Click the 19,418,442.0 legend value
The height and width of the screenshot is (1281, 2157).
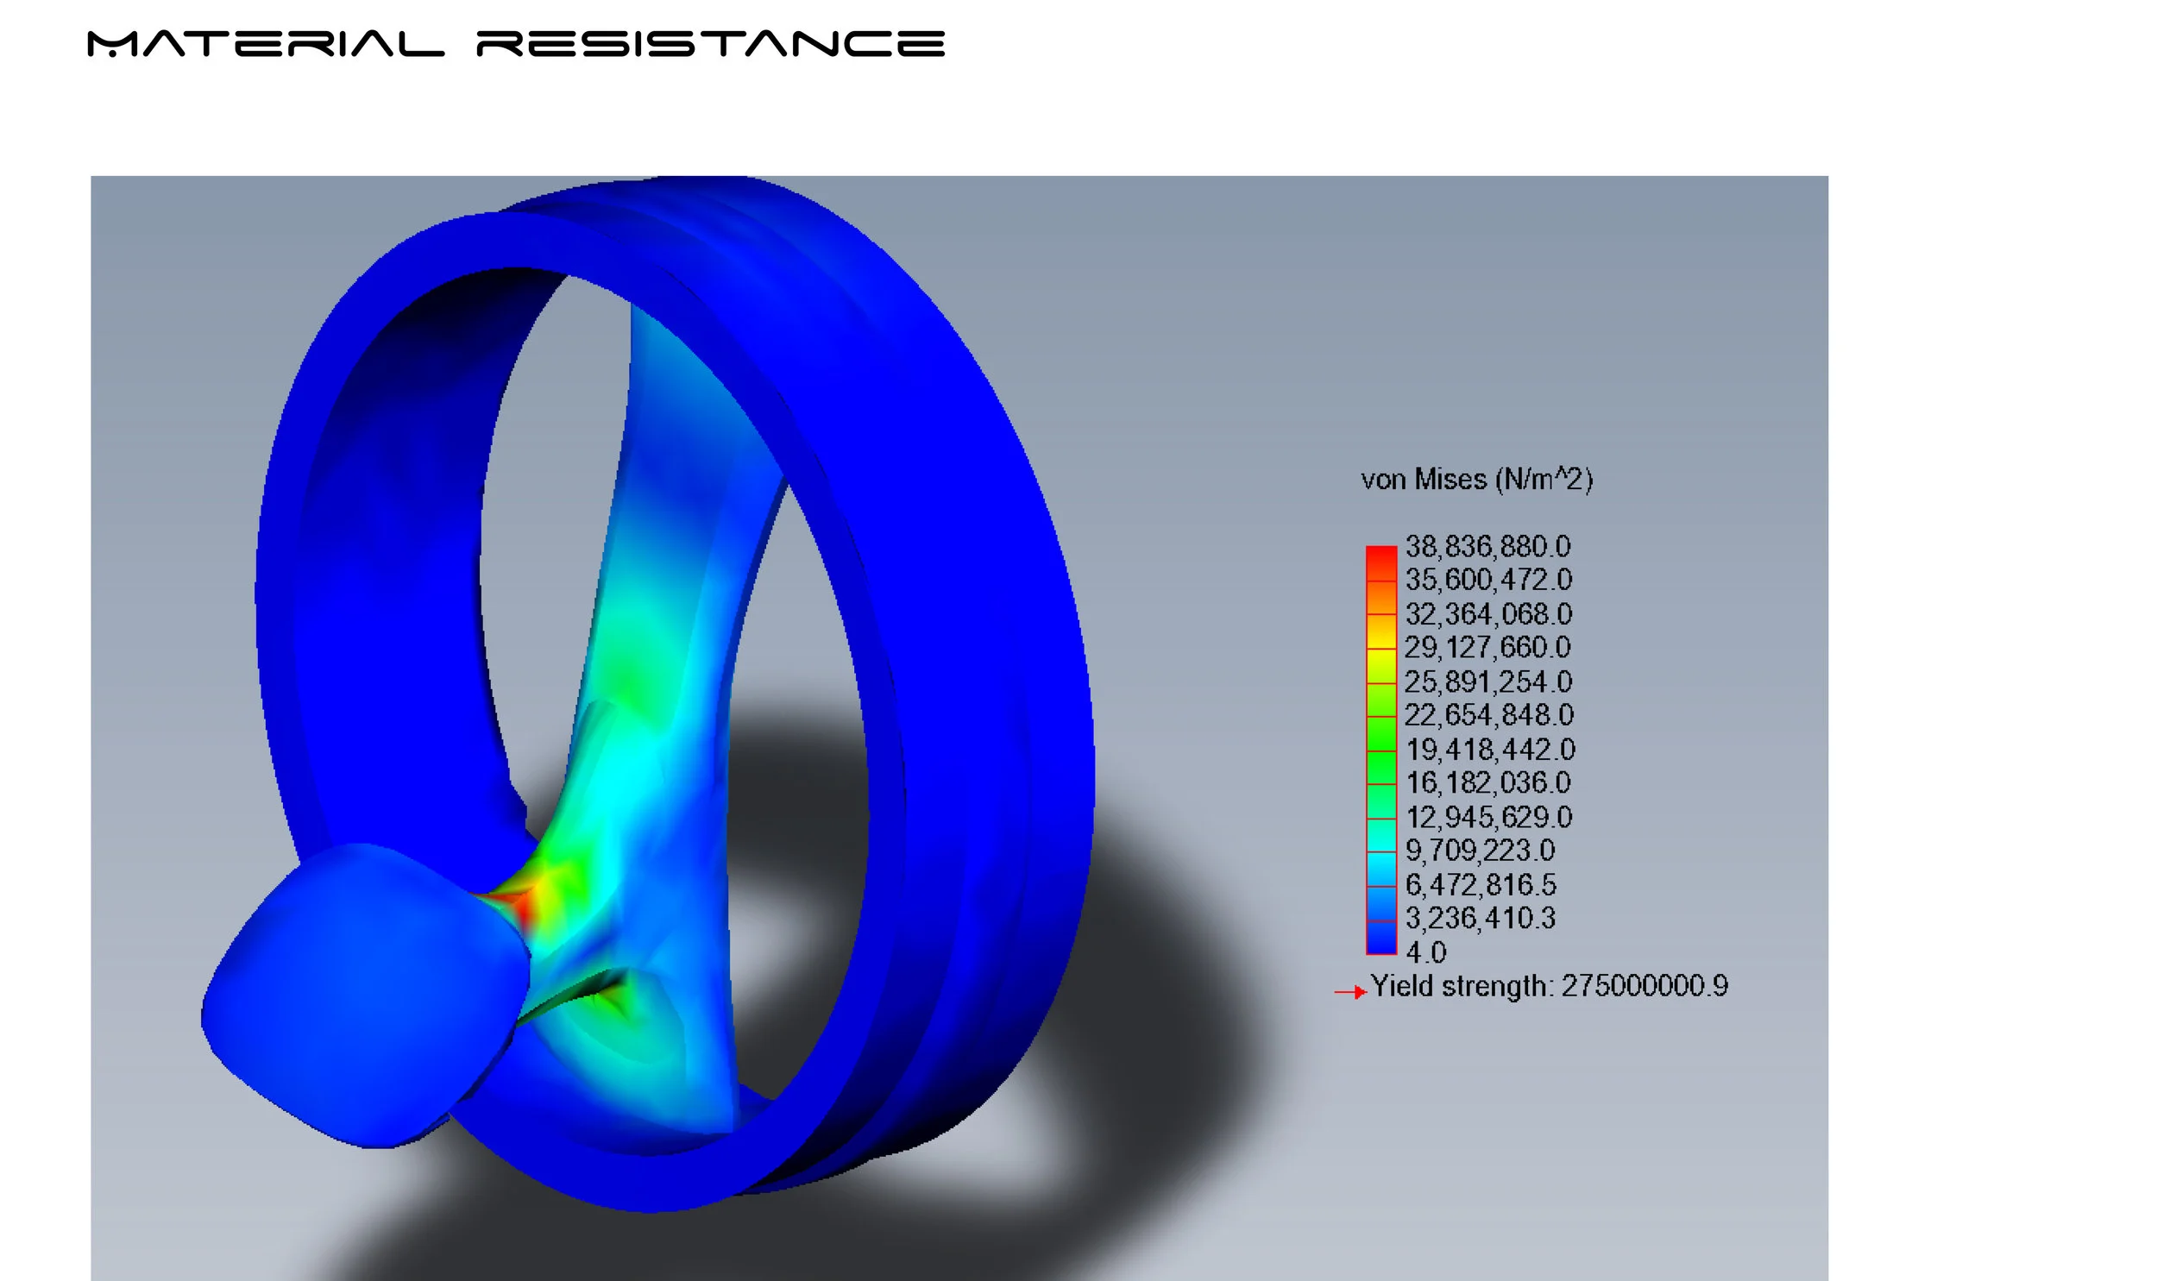1490,749
